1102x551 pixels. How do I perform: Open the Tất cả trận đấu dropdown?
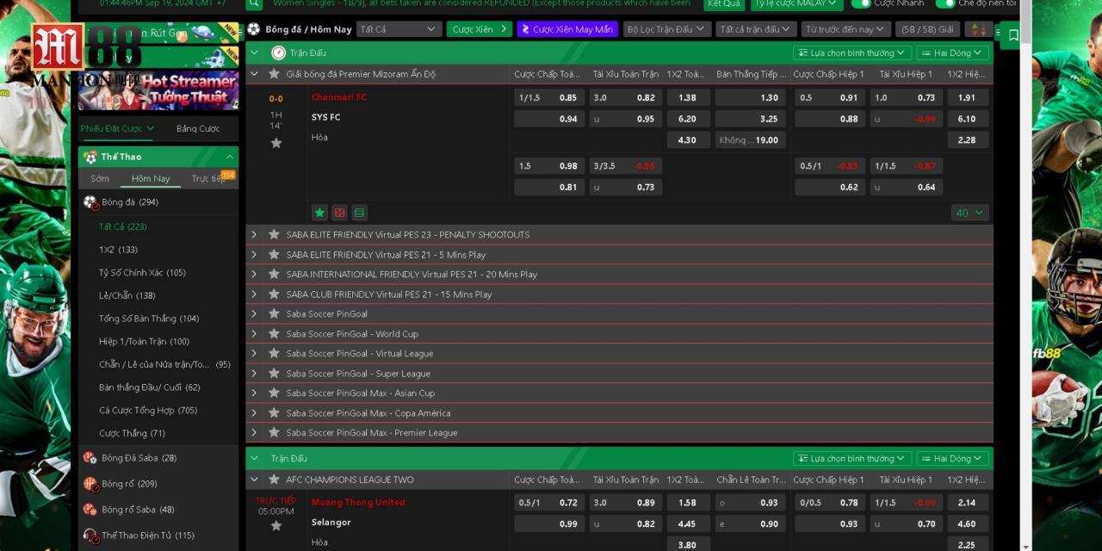pyautogui.click(x=755, y=29)
